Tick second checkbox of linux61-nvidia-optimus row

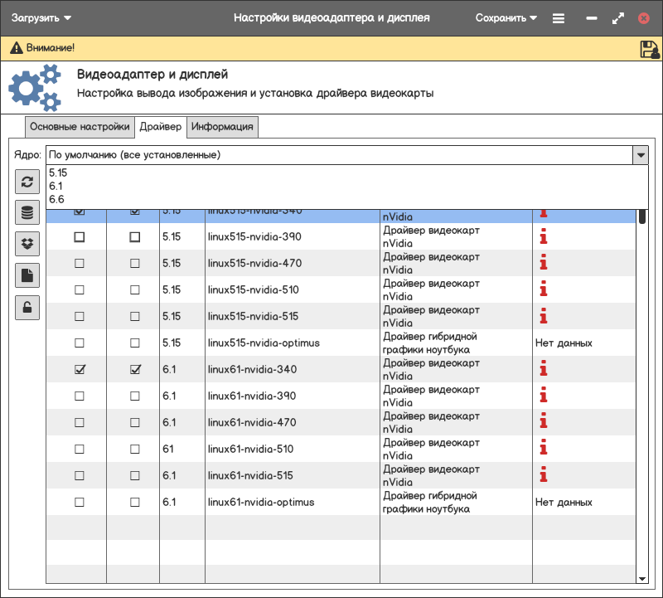pos(135,503)
